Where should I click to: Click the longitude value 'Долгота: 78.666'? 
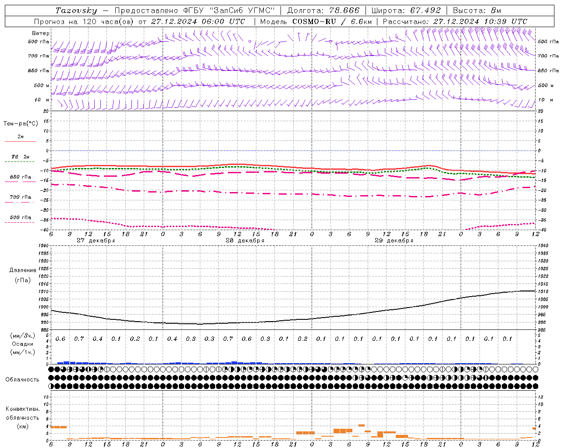[323, 10]
